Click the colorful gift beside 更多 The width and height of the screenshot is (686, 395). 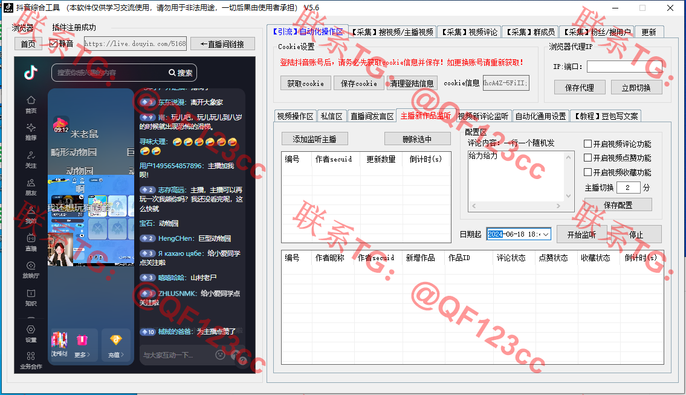pos(59,340)
